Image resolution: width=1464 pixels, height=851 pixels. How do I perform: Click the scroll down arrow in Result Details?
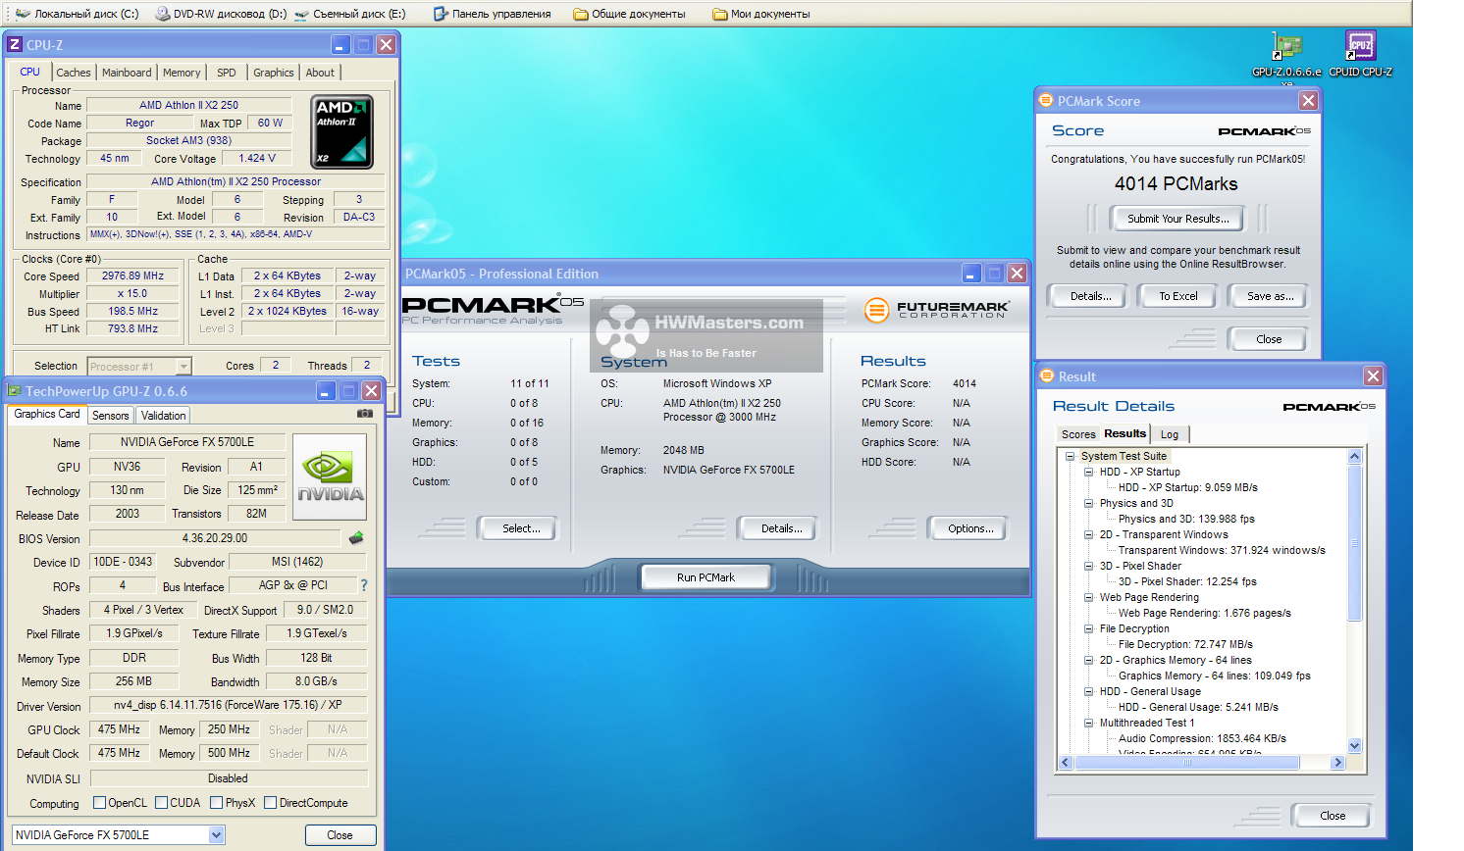click(1355, 746)
